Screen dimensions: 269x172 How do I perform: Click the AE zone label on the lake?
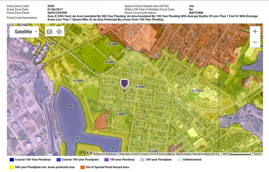pyautogui.click(x=70, y=106)
